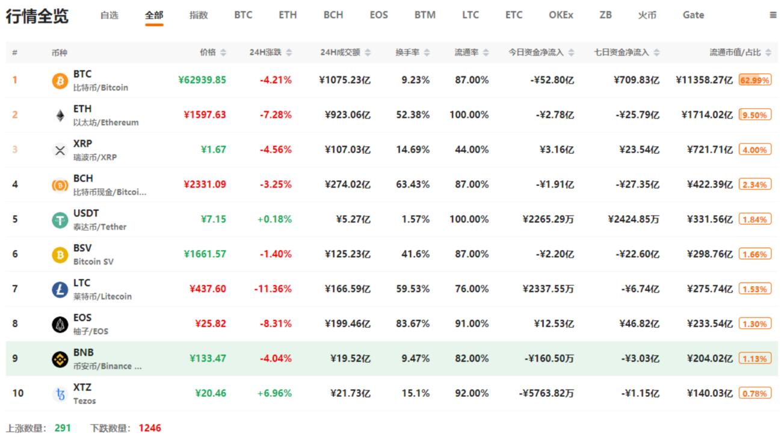Open the 指数 index tab
The width and height of the screenshot is (784, 445).
coord(199,15)
